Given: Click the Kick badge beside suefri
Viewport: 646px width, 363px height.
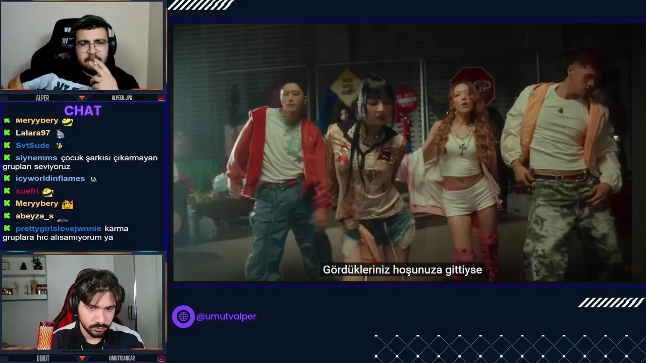Looking at the screenshot, I should point(7,191).
